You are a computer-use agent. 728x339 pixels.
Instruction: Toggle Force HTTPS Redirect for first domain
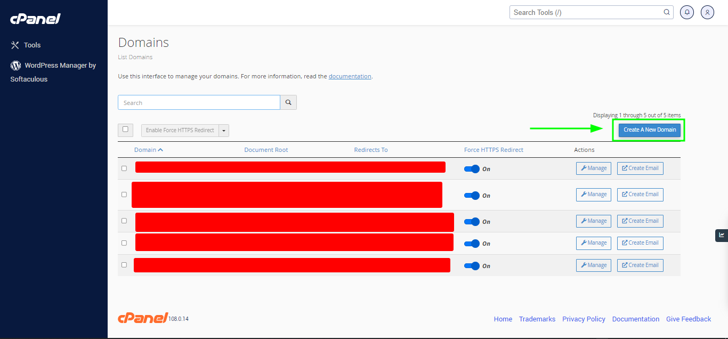coord(472,169)
